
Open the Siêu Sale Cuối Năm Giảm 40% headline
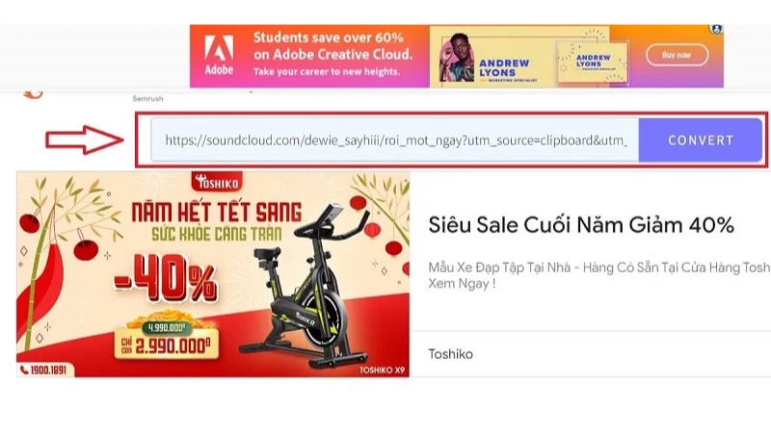tap(581, 225)
